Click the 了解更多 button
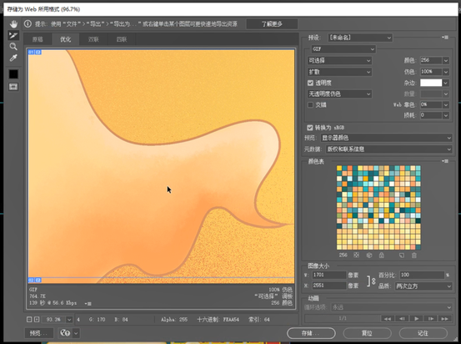461x344 pixels. pos(272,24)
